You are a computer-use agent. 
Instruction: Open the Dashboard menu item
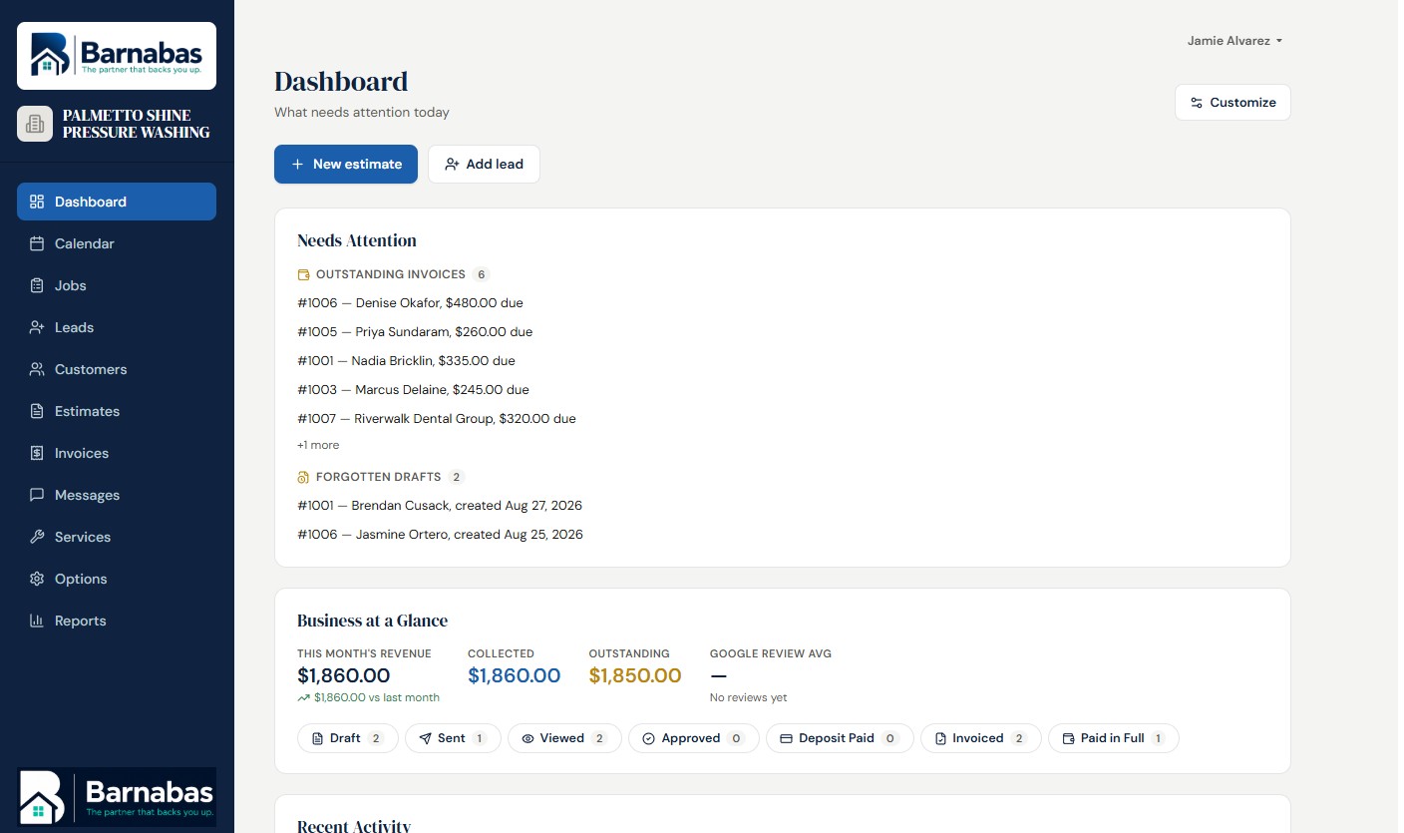coord(117,202)
